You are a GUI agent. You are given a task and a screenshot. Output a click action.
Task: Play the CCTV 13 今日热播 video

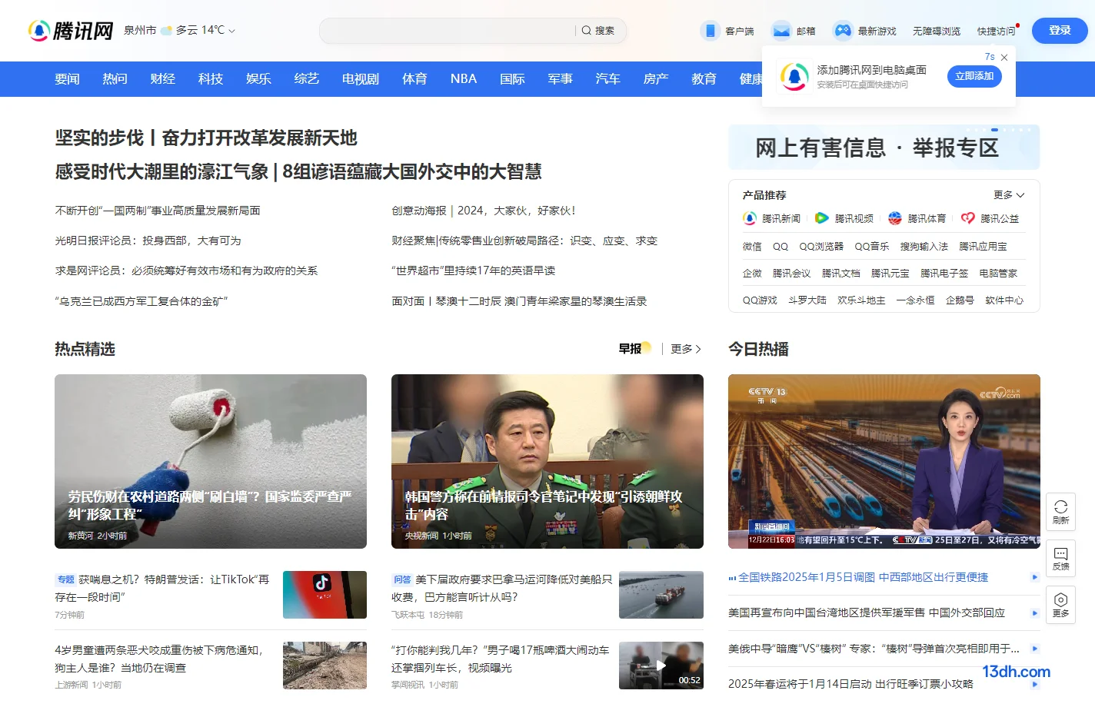pos(884,461)
